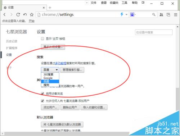Open the 百度 search engine dropdown
The height and width of the screenshot is (136, 180).
pos(50,70)
